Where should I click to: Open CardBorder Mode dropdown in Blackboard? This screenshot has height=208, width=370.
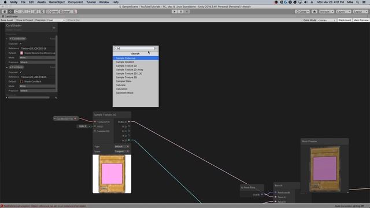(37, 58)
